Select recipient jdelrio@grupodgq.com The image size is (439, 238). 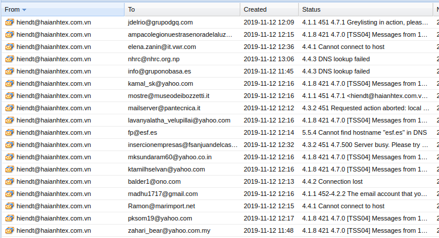point(160,22)
